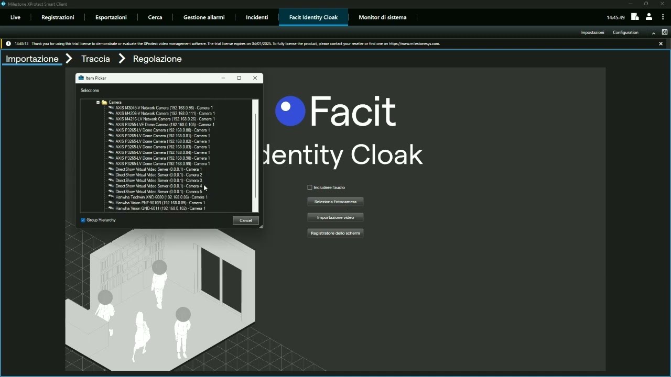Select DirectShow Virtual Video Server Camera 1
Screen dimensions: 671x377
pos(158,169)
